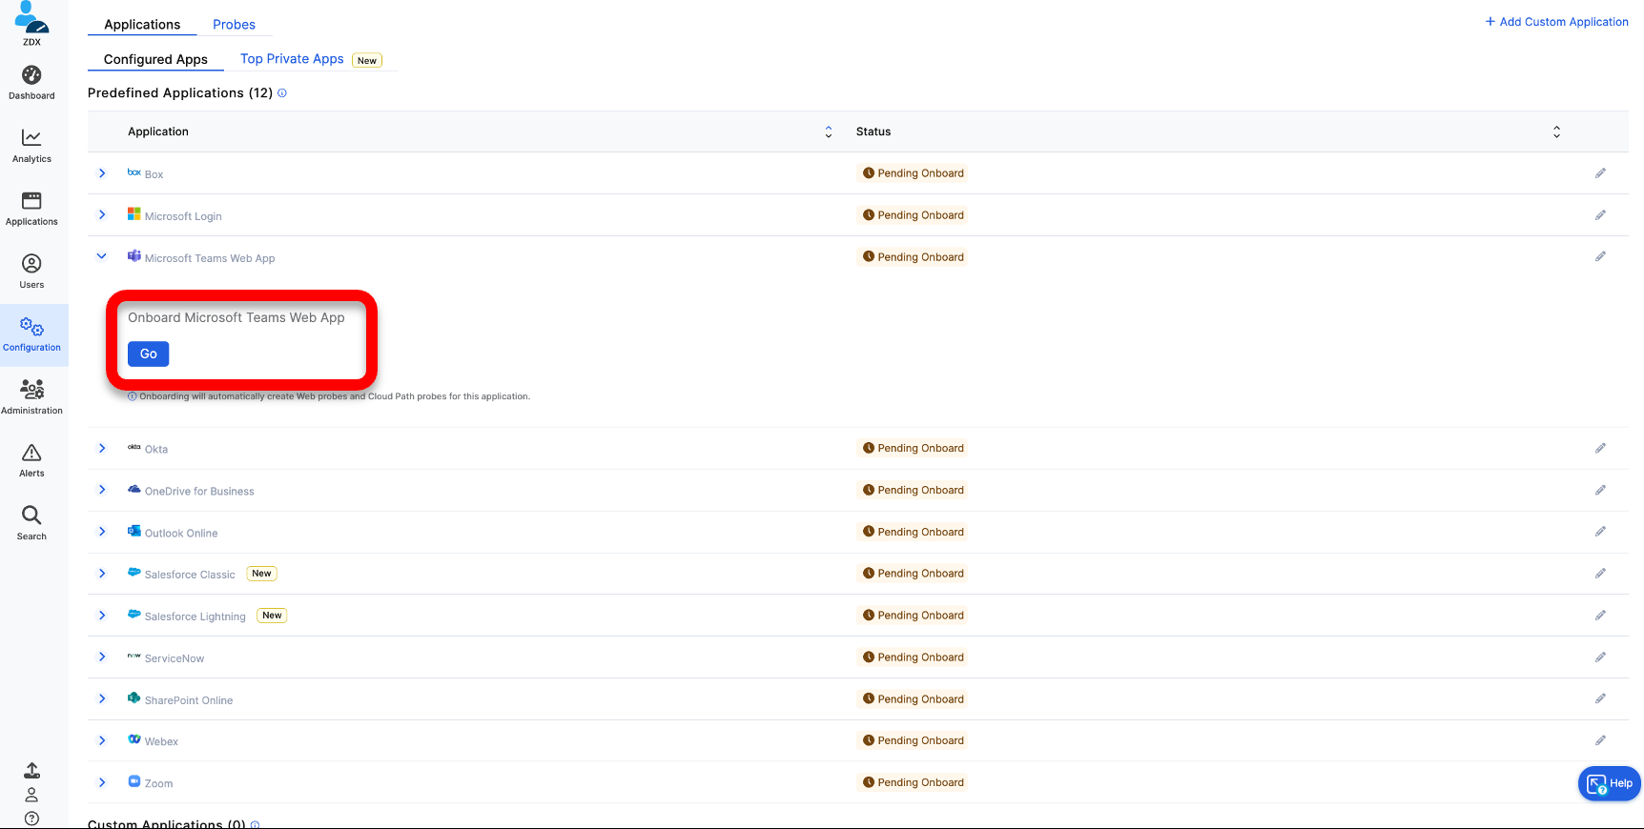Open the Users section

click(x=31, y=272)
